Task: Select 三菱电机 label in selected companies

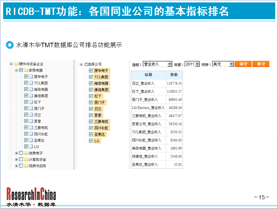Action: point(102,122)
